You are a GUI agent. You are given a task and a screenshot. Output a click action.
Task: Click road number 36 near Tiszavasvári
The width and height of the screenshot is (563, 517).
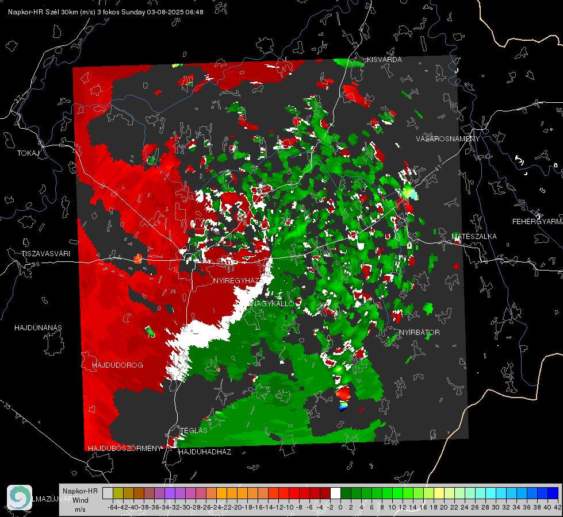pyautogui.click(x=36, y=264)
